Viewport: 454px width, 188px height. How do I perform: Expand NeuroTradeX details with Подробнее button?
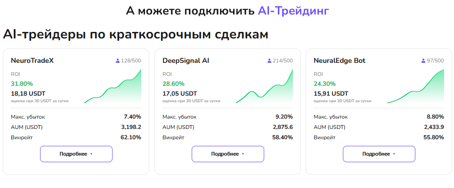click(x=76, y=154)
